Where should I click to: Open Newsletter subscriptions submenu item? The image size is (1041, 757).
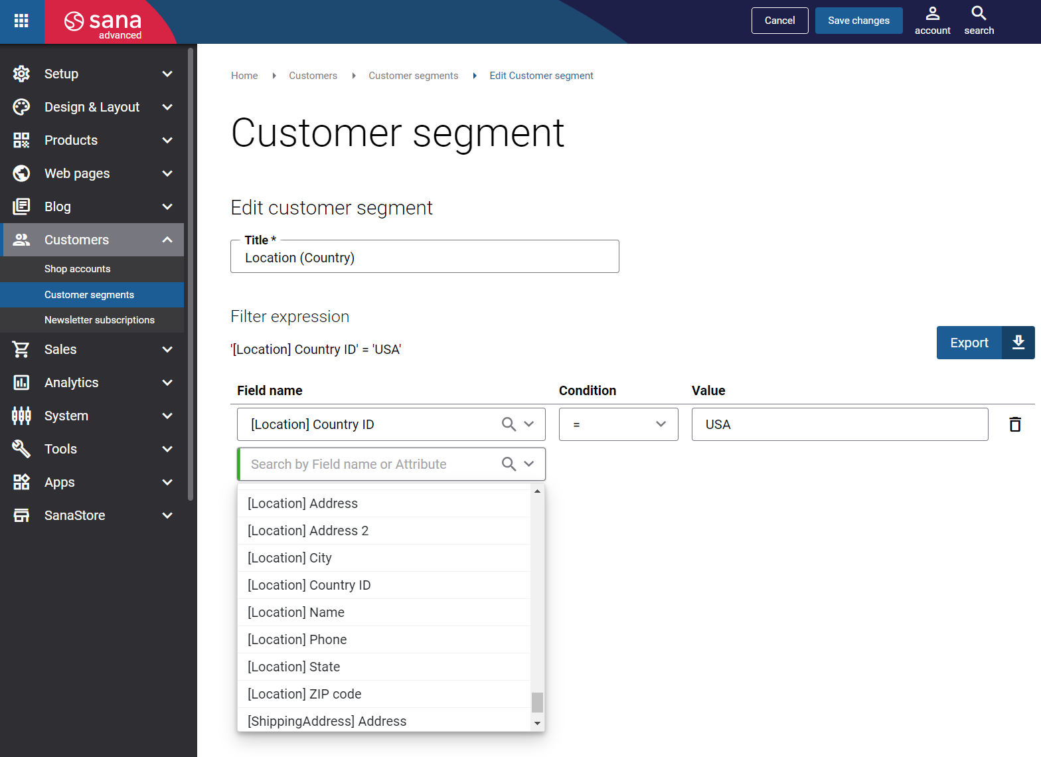point(92,320)
